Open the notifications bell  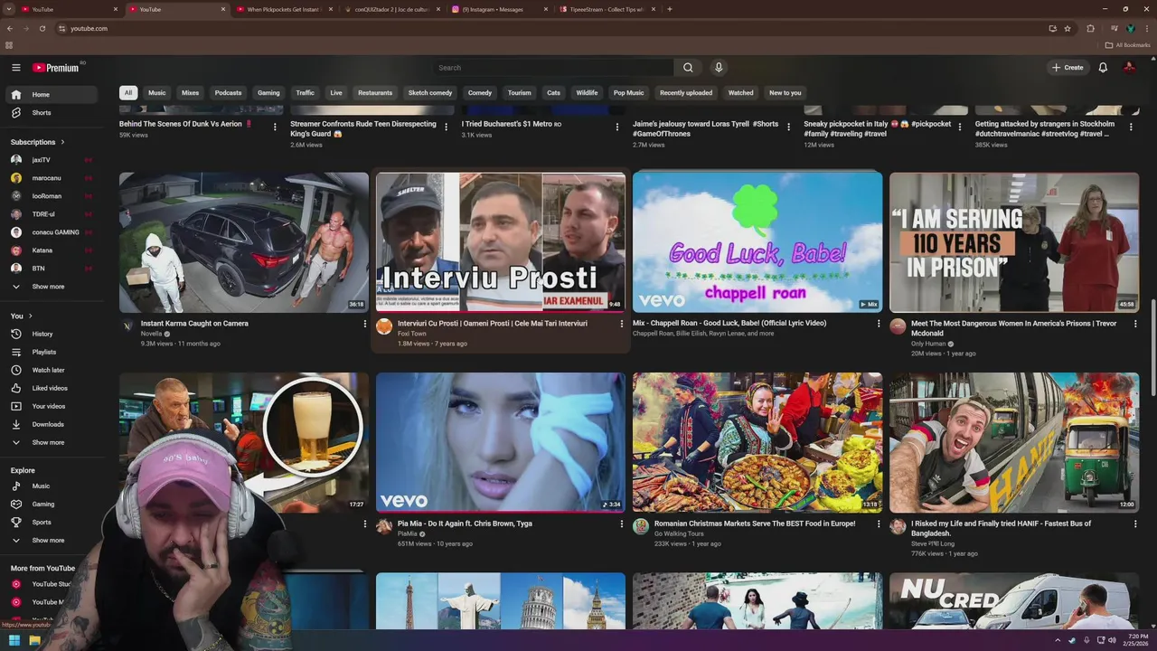point(1103,68)
